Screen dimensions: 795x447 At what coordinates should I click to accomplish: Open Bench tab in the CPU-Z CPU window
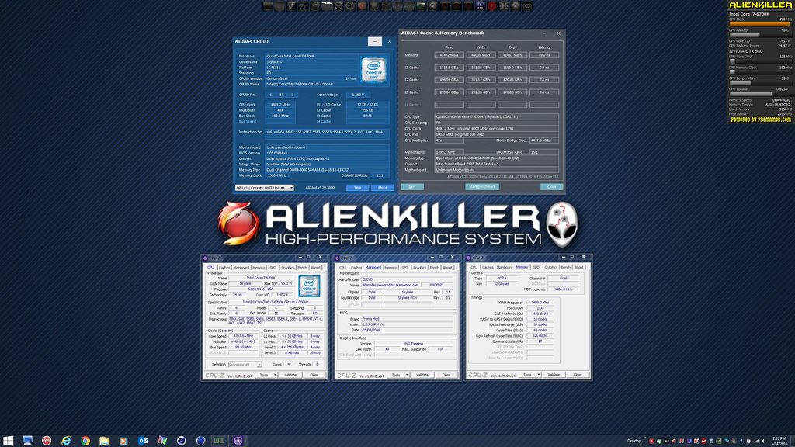point(302,268)
